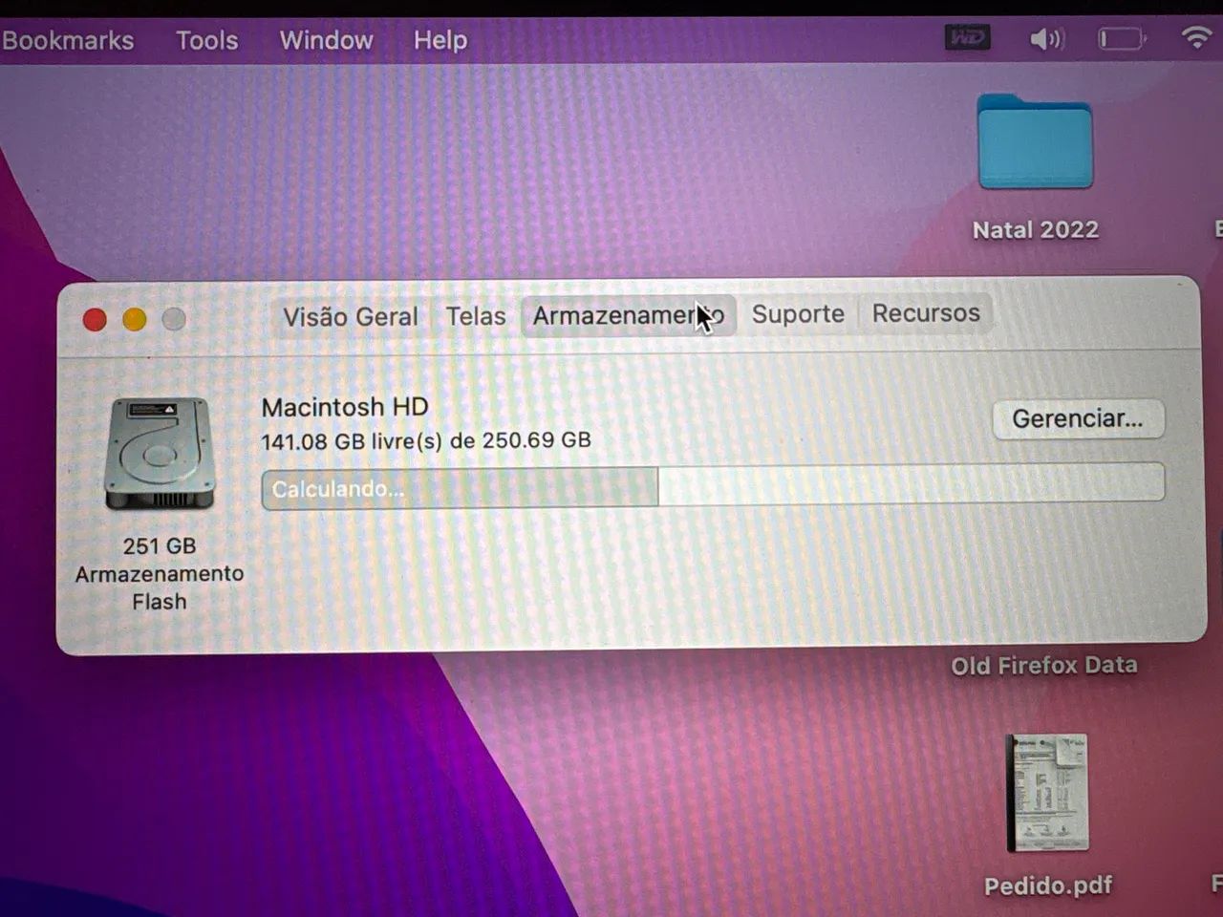Switch to the Telas tab

click(x=476, y=316)
